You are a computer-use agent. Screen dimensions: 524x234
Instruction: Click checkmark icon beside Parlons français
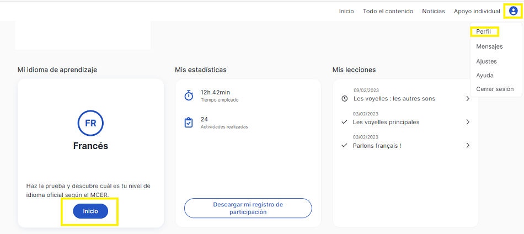[344, 146]
